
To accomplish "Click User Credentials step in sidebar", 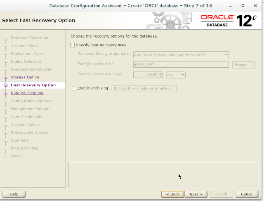I will 26,116.
